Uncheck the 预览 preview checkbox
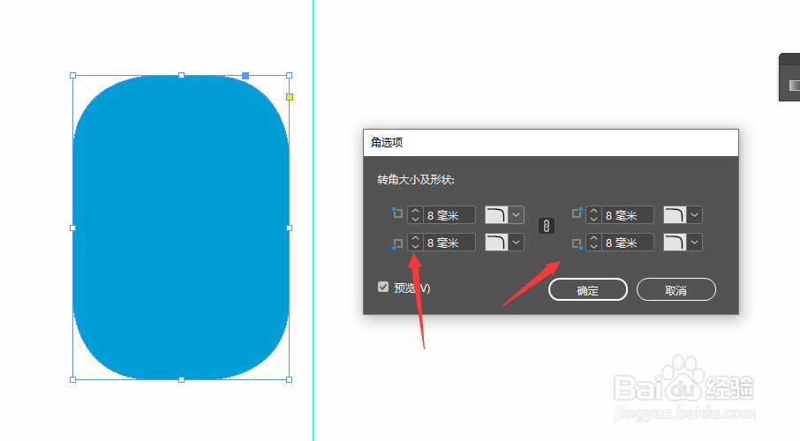 coord(383,287)
